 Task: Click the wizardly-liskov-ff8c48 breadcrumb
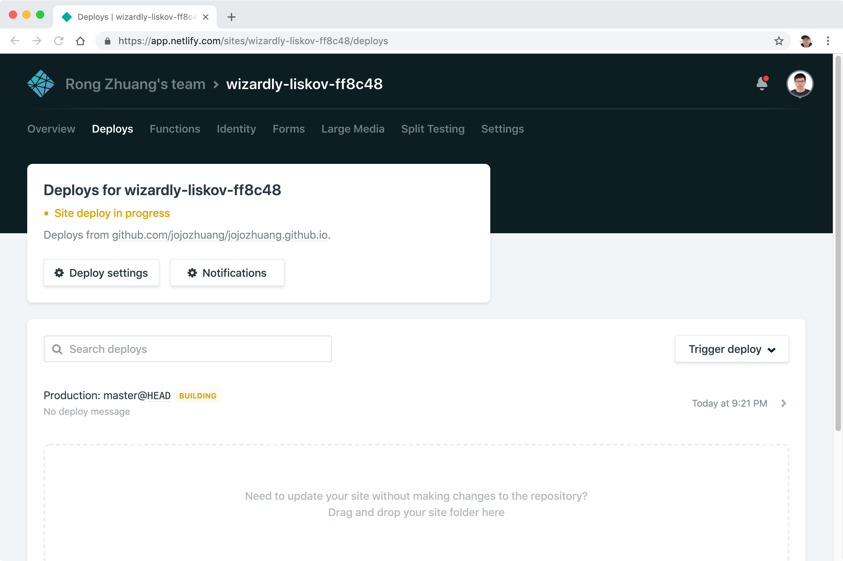(304, 84)
